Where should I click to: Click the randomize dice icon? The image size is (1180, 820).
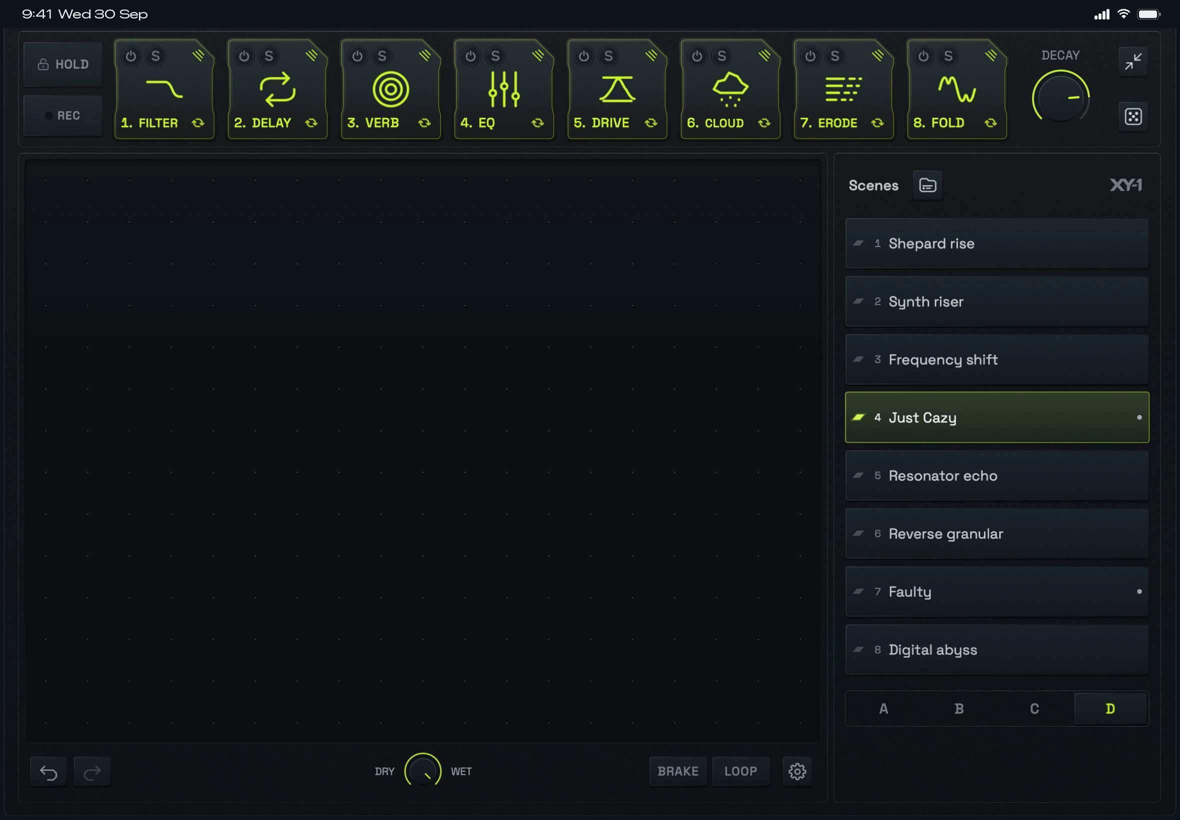click(1132, 116)
